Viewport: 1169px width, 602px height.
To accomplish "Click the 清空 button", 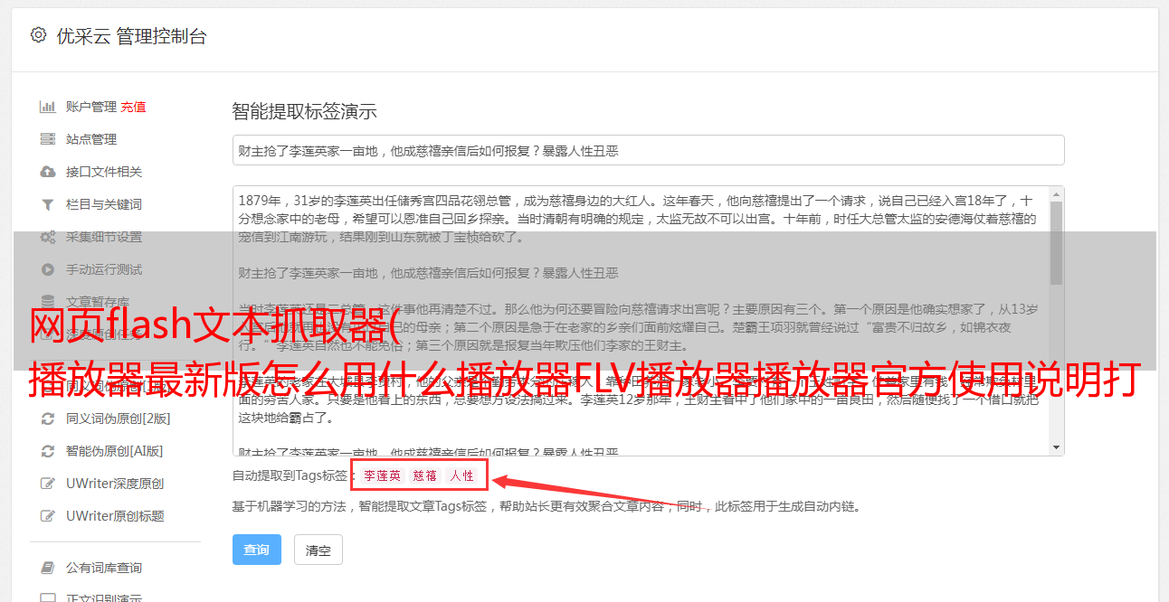I will point(318,550).
